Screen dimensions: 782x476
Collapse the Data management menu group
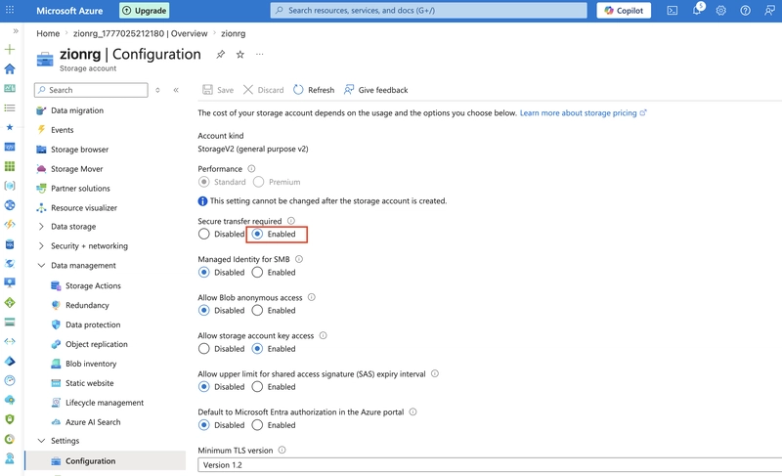click(x=41, y=265)
